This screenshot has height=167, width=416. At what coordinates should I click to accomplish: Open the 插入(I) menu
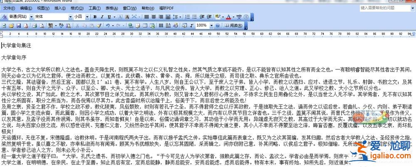(x=60, y=8)
